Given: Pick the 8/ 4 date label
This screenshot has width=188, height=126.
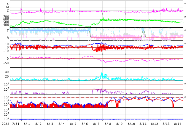Looking at the screenshot, I should [x=62, y=124].
